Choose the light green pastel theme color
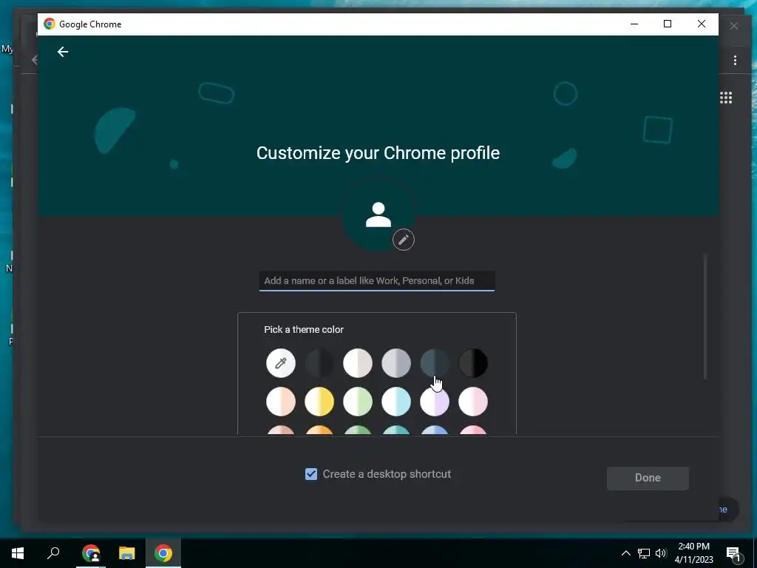Viewport: 757px width, 568px height. [358, 402]
